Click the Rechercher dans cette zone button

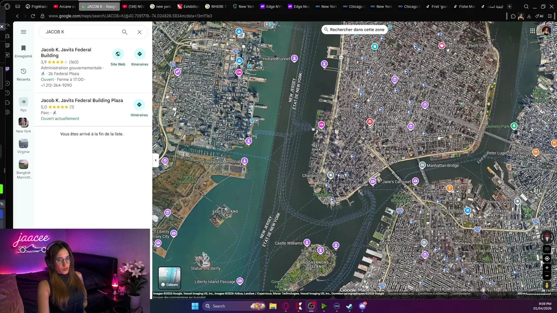pyautogui.click(x=354, y=30)
